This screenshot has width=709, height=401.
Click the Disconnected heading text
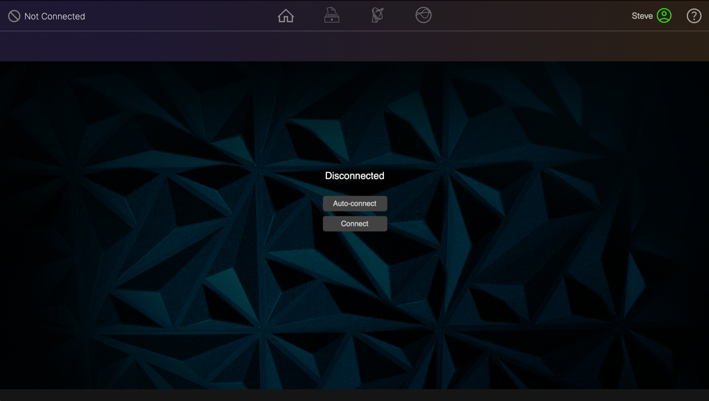point(354,175)
